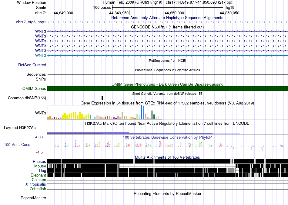
Task: Click the Common dbSNP(155) label
Action: click(27, 98)
